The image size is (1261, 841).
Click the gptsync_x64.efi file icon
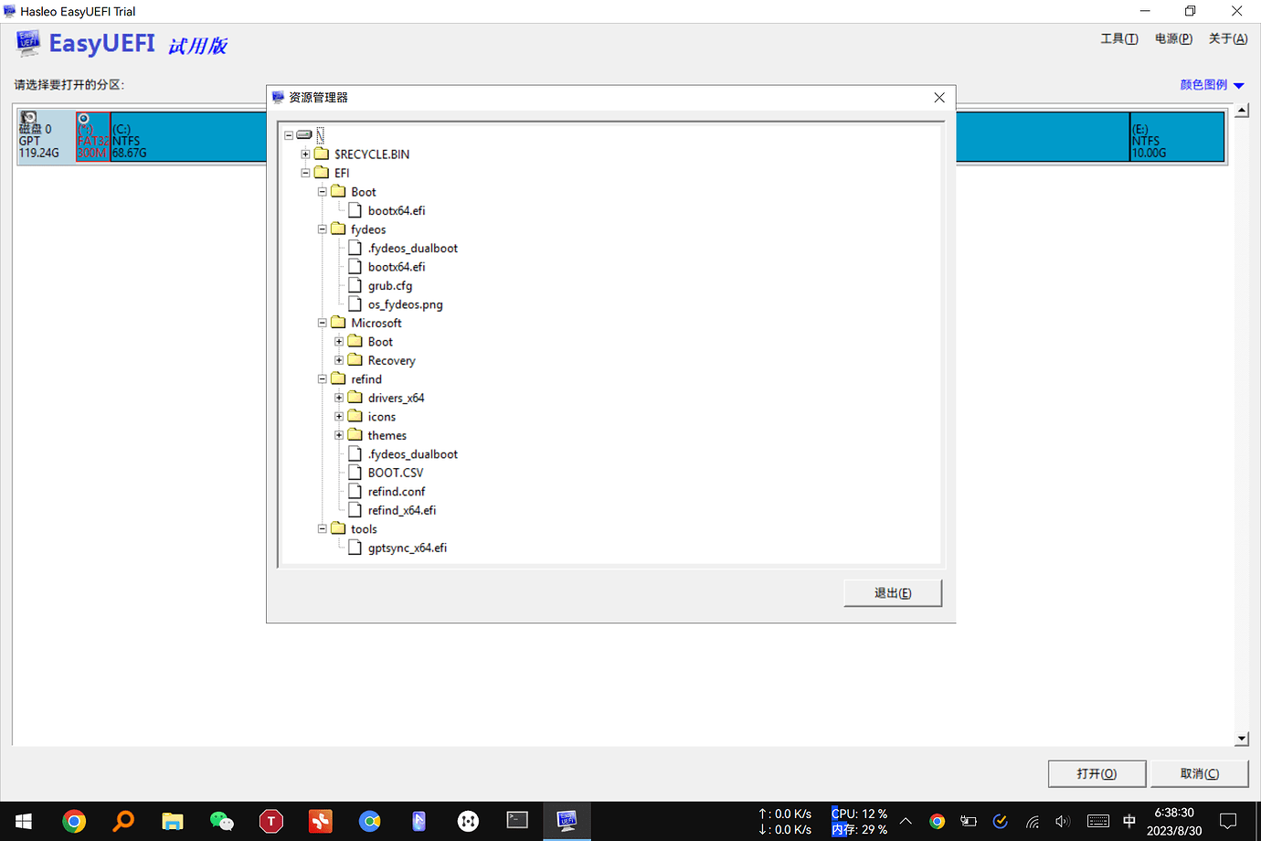355,548
